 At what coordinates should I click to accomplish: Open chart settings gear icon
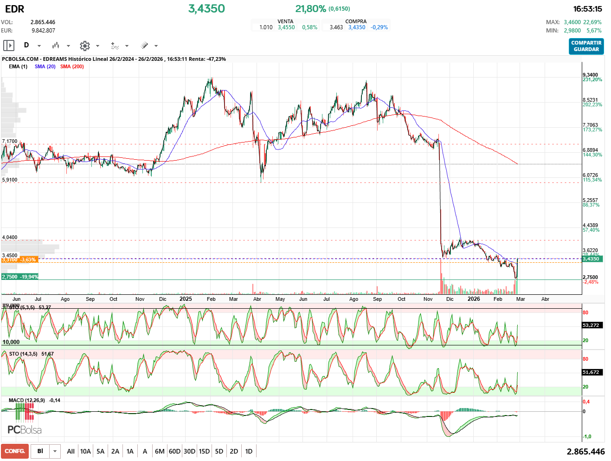pyautogui.click(x=84, y=45)
